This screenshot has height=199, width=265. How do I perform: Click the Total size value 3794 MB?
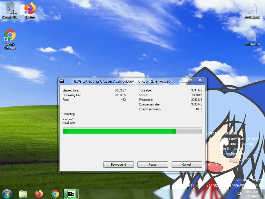197,90
